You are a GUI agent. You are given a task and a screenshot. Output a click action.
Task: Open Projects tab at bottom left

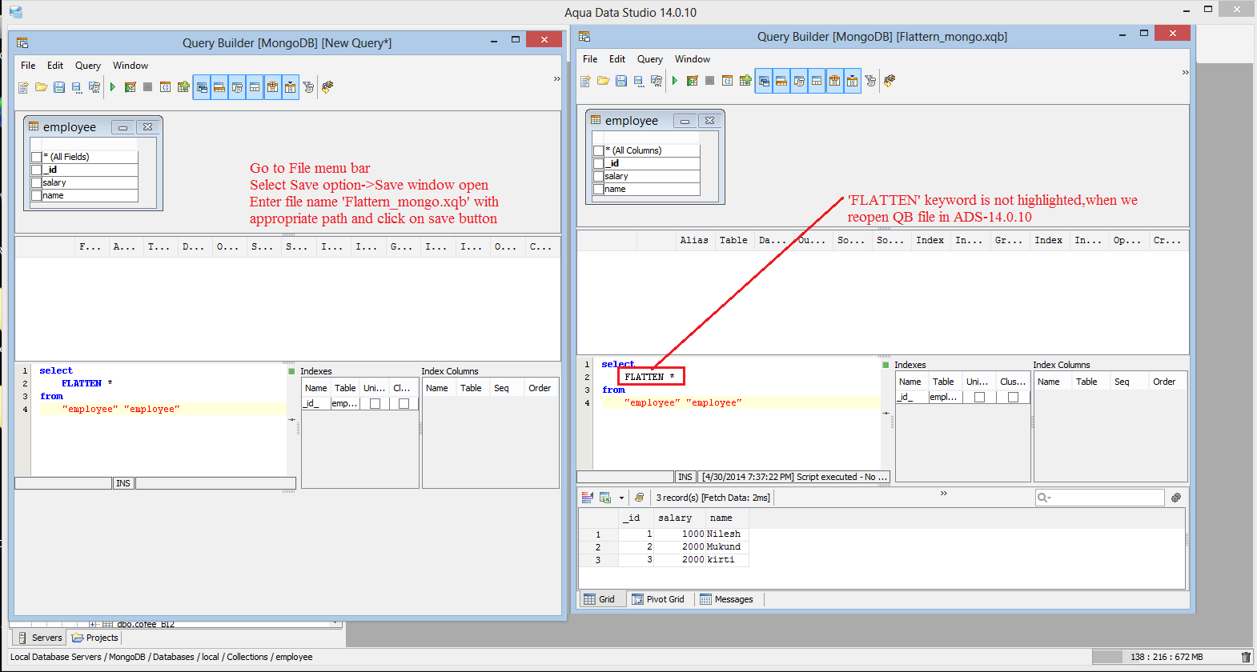(x=95, y=638)
